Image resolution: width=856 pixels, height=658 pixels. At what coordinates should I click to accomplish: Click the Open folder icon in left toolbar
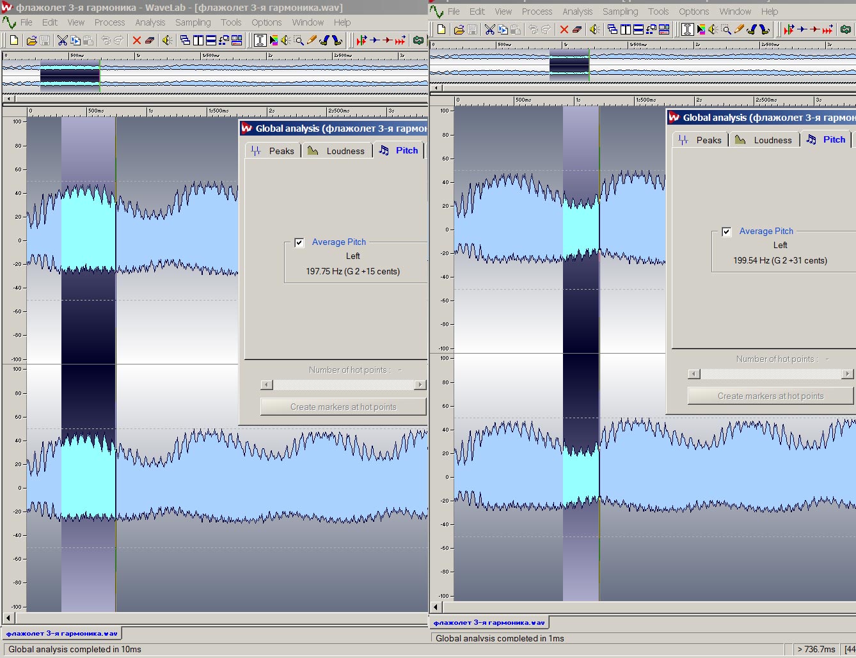tap(31, 40)
